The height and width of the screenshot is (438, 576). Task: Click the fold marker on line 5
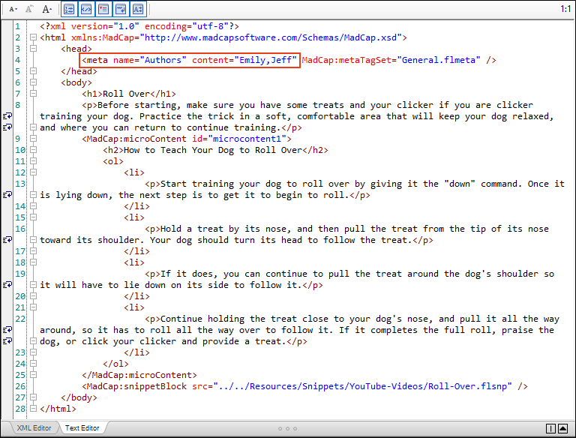click(x=34, y=71)
